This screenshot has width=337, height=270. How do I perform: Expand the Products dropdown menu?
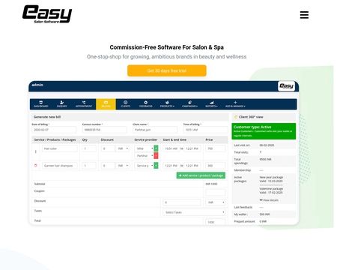click(167, 104)
